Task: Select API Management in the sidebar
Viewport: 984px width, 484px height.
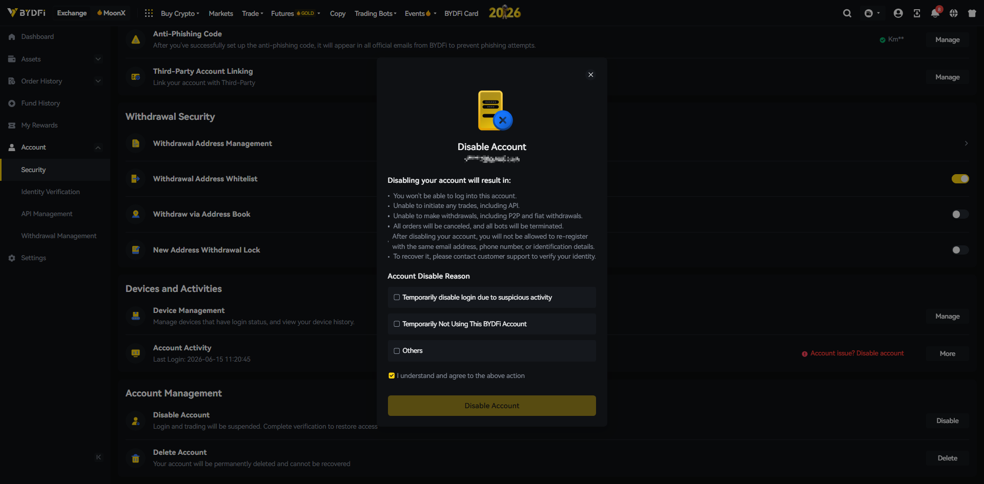Action: click(x=47, y=214)
